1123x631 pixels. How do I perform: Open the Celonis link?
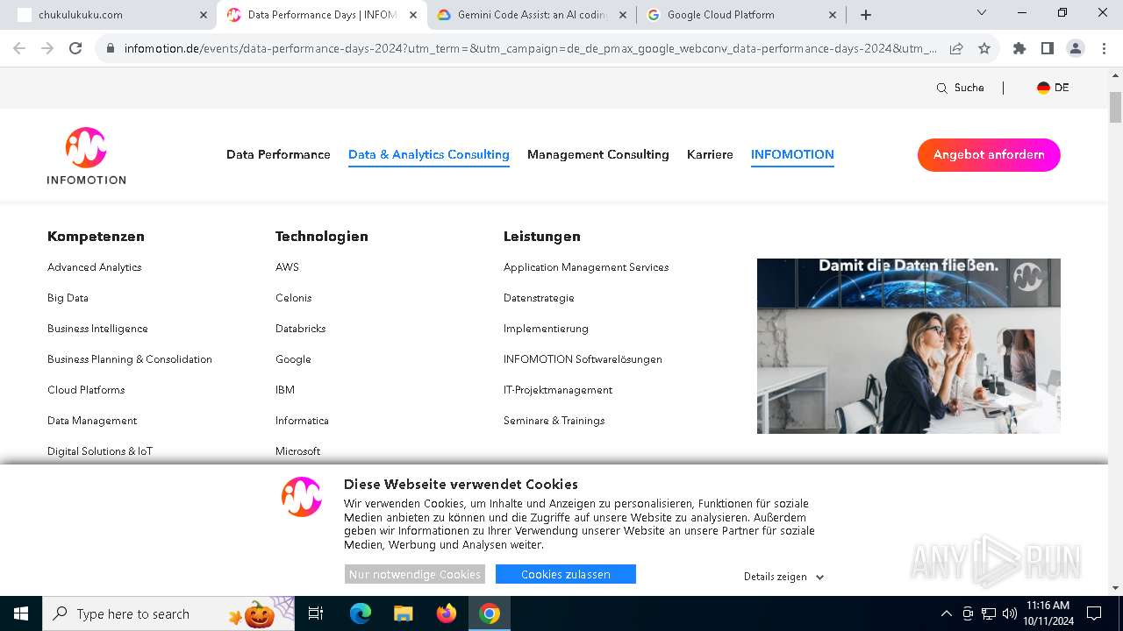point(294,298)
